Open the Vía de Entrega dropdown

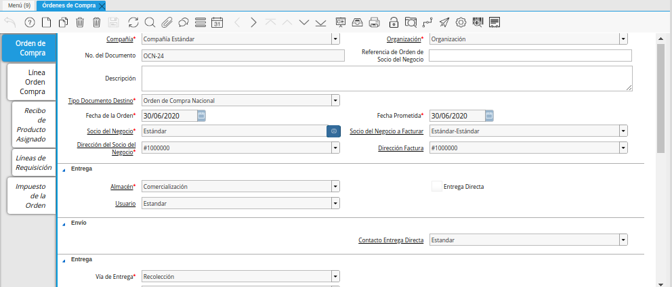click(x=335, y=276)
